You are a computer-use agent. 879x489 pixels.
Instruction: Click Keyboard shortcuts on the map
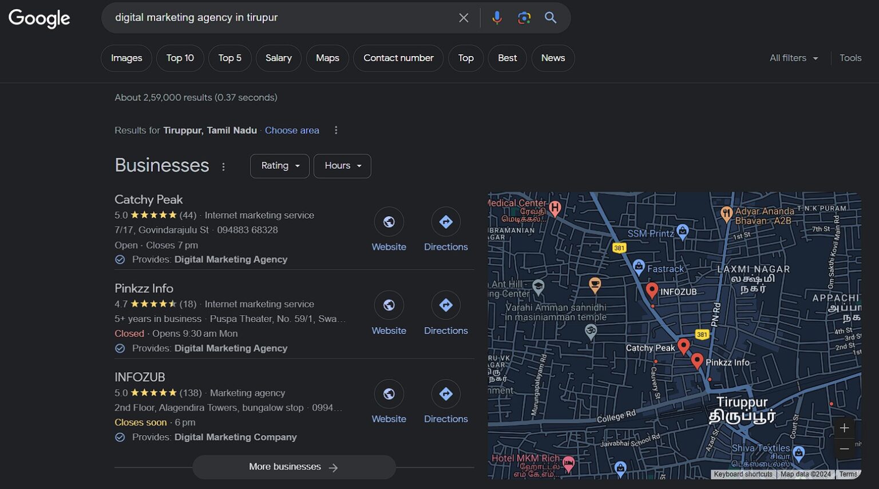coord(743,474)
